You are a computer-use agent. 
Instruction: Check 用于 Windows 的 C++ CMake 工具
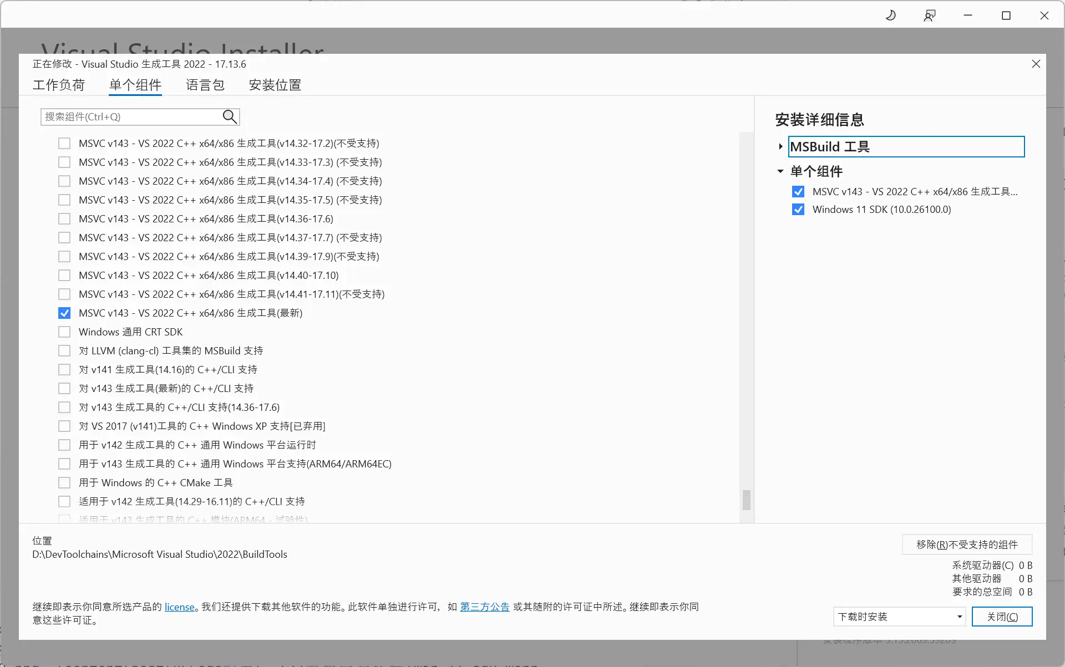(64, 483)
